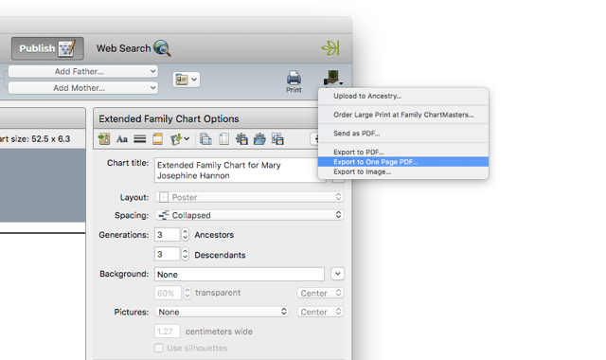Click the box and line options icon
Image resolution: width=606 pixels, height=360 pixels.
pos(139,139)
